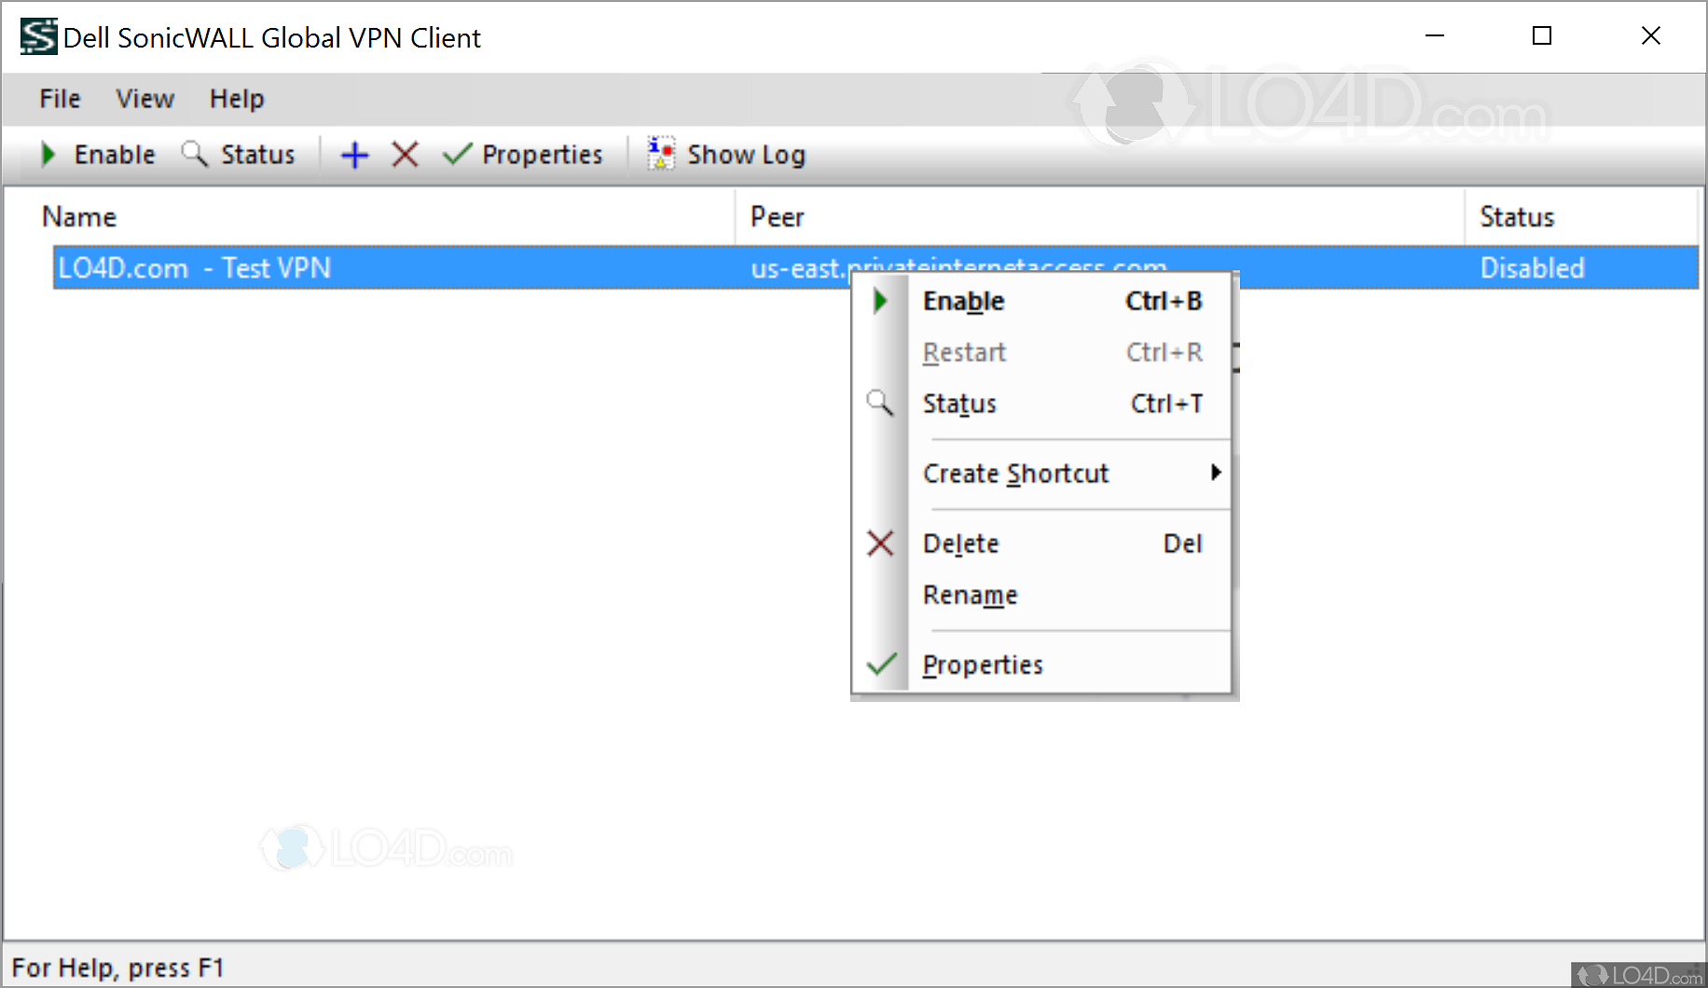The image size is (1708, 988).
Task: Select the LO4D.com - Test VPN connection
Action: (x=195, y=268)
